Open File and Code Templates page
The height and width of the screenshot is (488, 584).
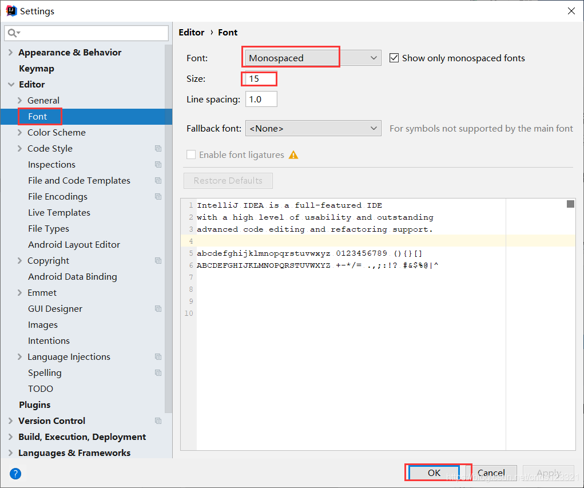click(79, 180)
